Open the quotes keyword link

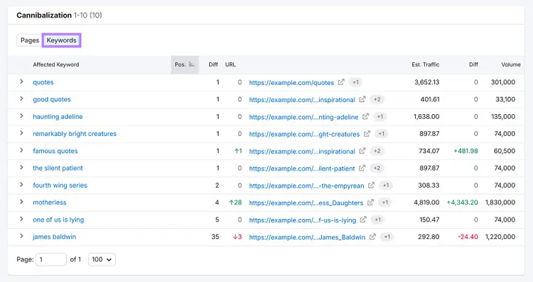pyautogui.click(x=43, y=82)
